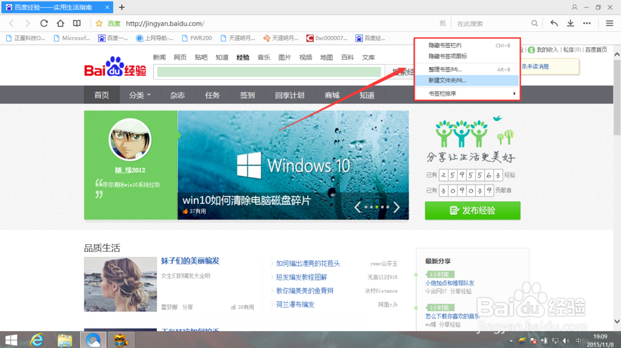Screen dimensions: 621x348
Task: Open a new tab with plus icon
Action: tap(122, 7)
